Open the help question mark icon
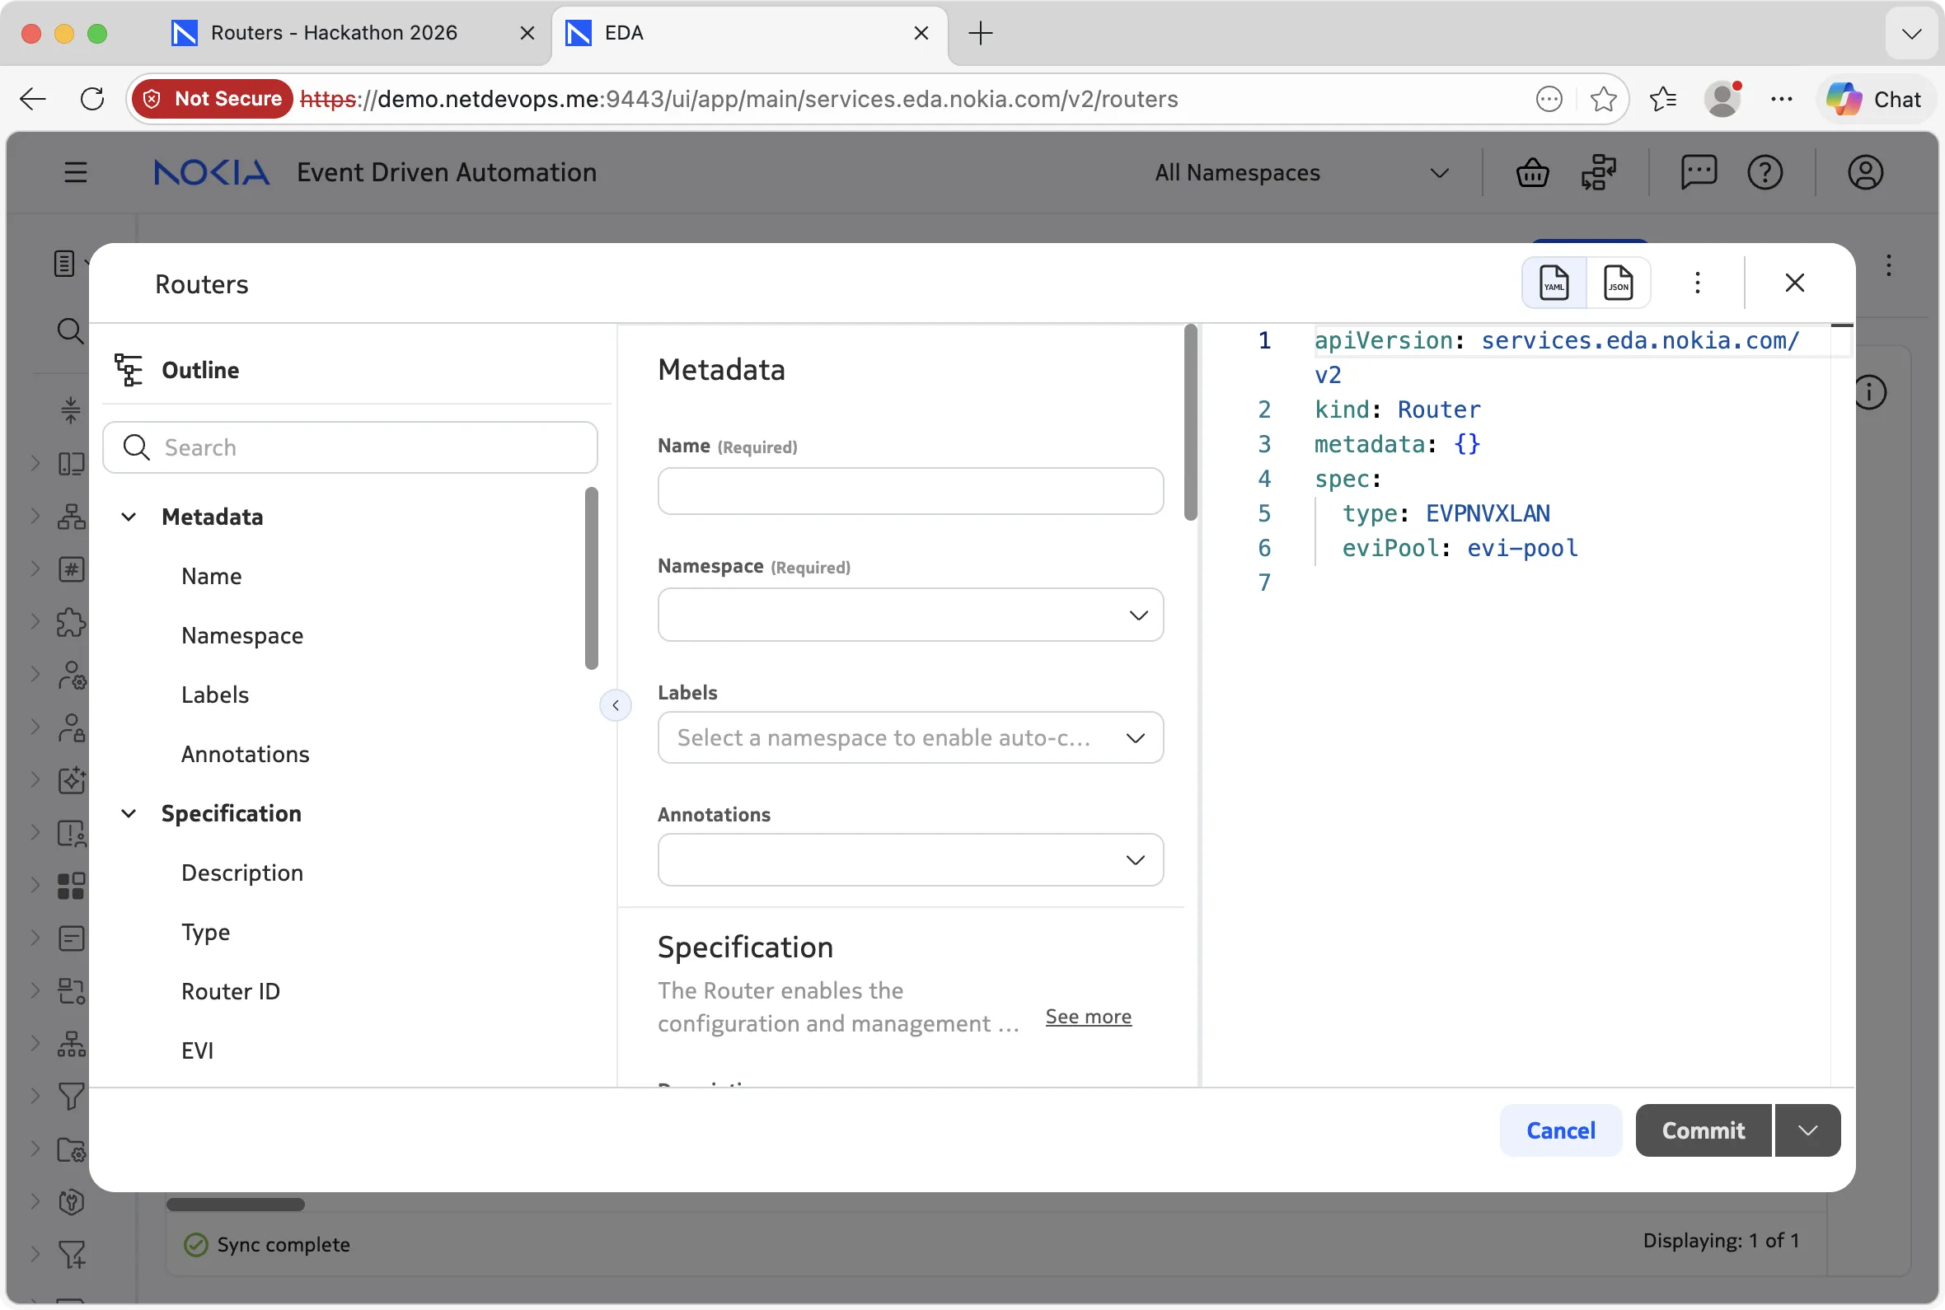Viewport: 1945px width, 1310px height. tap(1765, 173)
